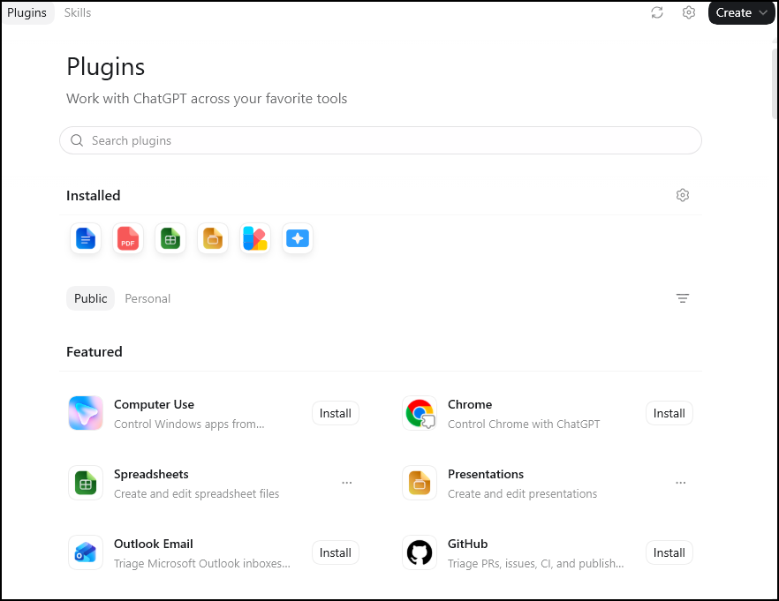
Task: Open the installed orange Presentations plugin icon
Action: tap(213, 238)
